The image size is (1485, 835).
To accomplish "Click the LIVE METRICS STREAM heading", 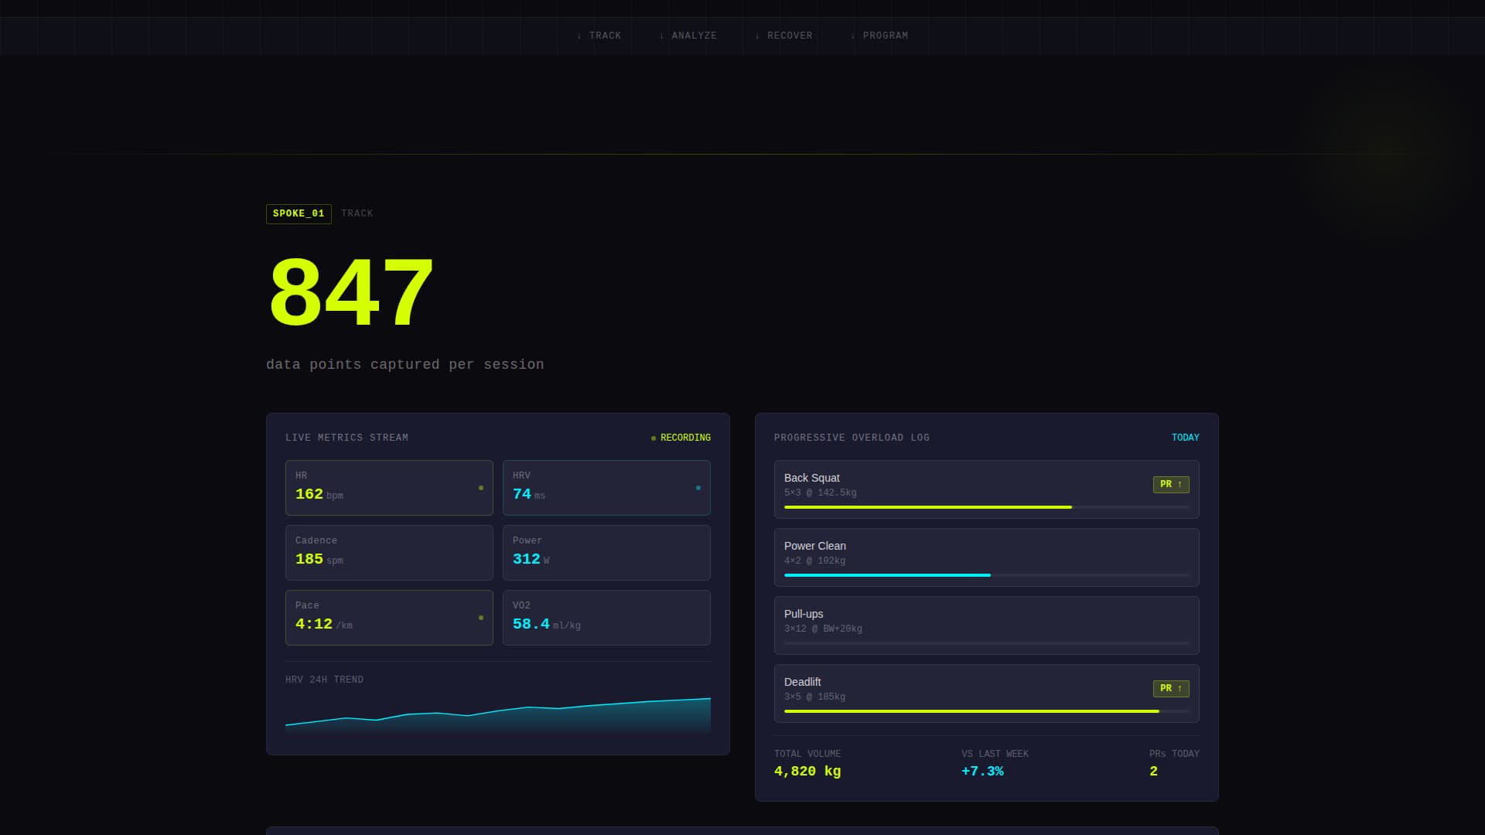I will pos(346,438).
